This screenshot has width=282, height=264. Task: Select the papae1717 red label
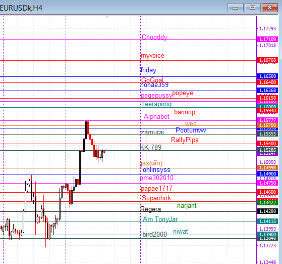tap(156, 189)
